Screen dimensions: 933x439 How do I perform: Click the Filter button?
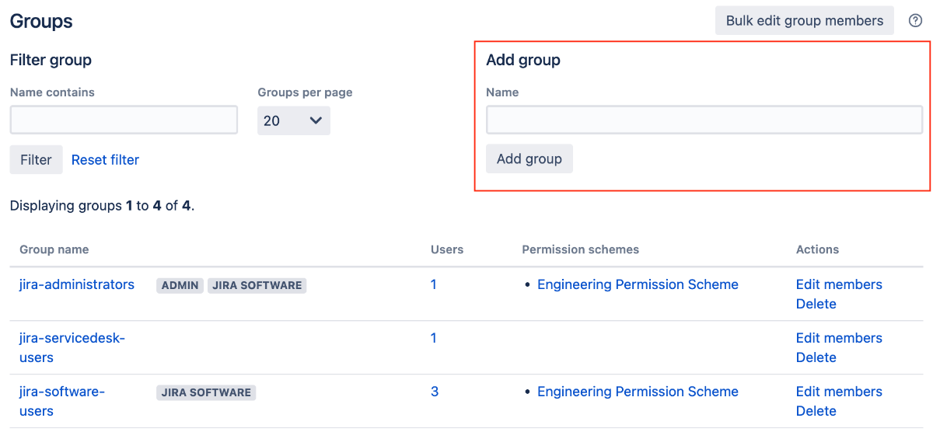pos(36,159)
